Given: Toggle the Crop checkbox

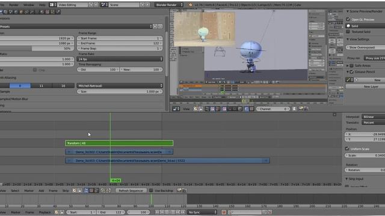Looking at the screenshot, I should click(35, 70).
